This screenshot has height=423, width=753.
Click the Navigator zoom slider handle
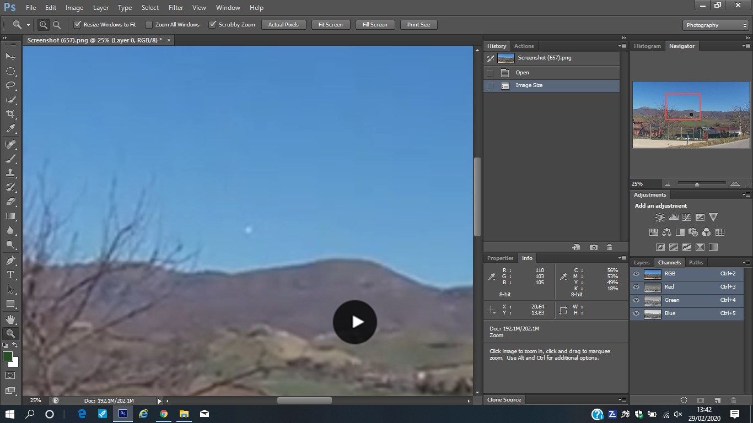tap(697, 185)
